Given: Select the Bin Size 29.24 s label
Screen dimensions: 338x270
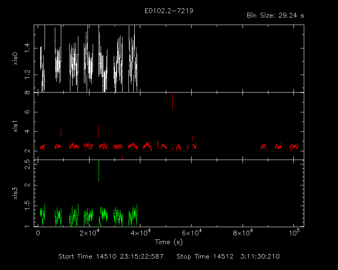Looking at the screenshot, I should pyautogui.click(x=275, y=15).
